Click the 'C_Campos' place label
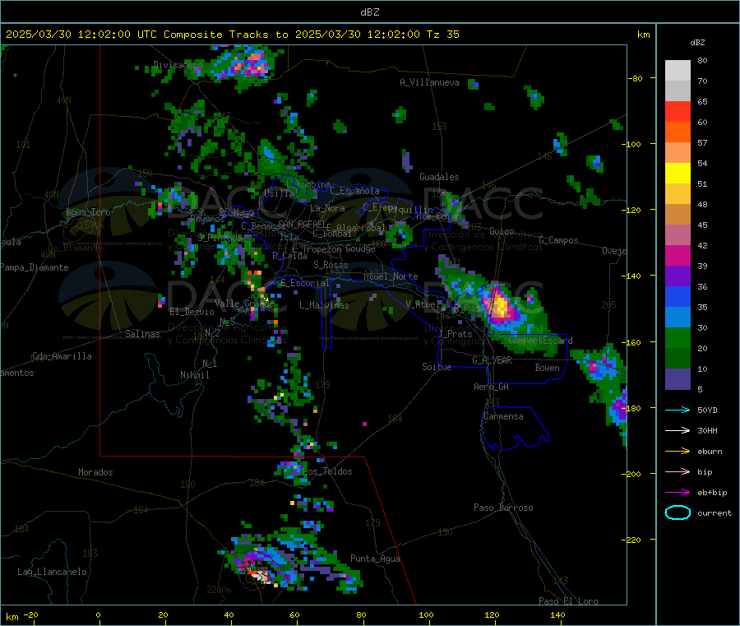This screenshot has width=740, height=626. 558,240
